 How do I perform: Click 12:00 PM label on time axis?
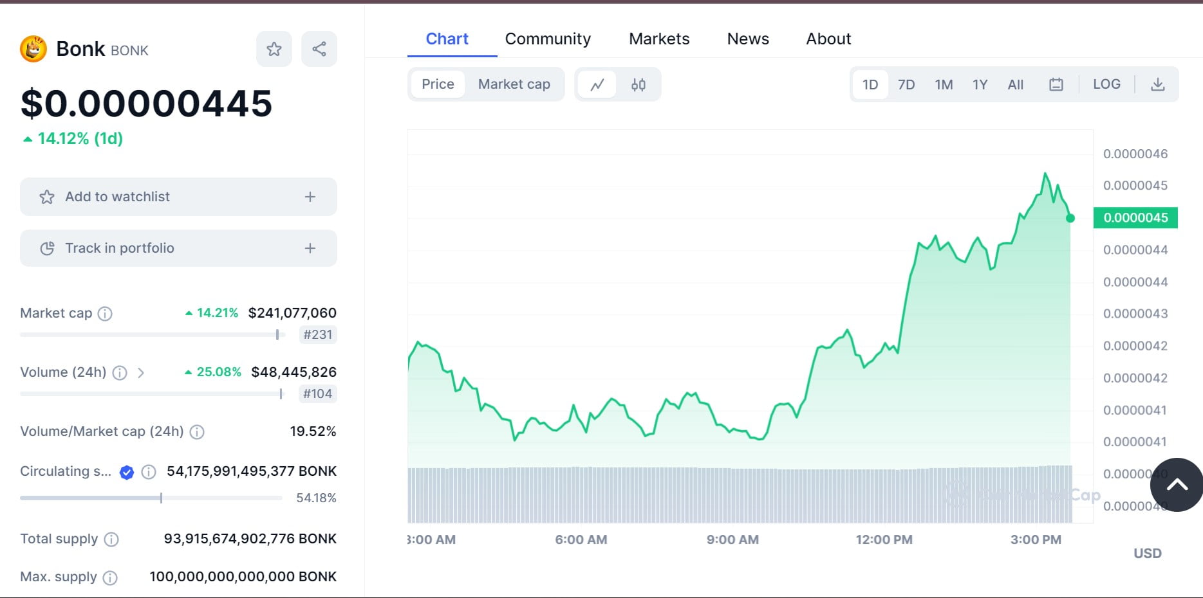884,540
